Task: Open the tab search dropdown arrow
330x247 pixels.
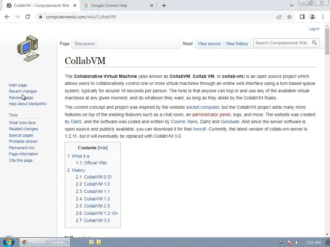Action: point(291,6)
